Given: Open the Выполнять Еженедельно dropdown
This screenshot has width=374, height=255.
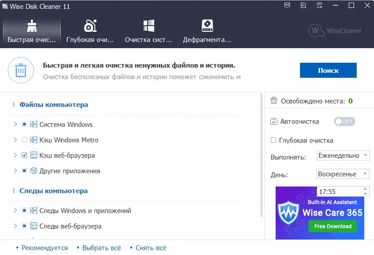Looking at the screenshot, I should 343,156.
